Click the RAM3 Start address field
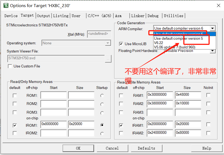Viewport: 224px width, 155px height. pyautogui.click(x=160, y=113)
